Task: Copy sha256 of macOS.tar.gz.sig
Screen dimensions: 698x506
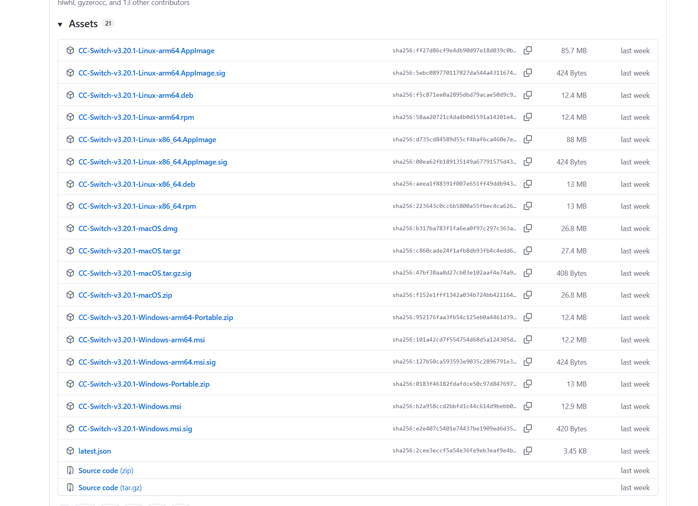Action: 528,273
